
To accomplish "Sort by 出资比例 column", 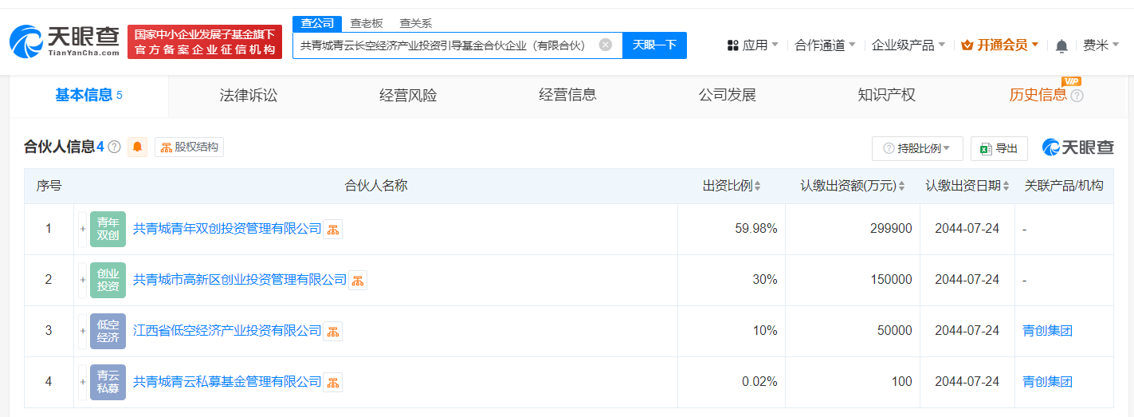I will 732,186.
